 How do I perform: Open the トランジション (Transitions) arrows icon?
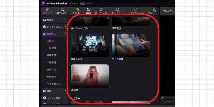point(136,9)
